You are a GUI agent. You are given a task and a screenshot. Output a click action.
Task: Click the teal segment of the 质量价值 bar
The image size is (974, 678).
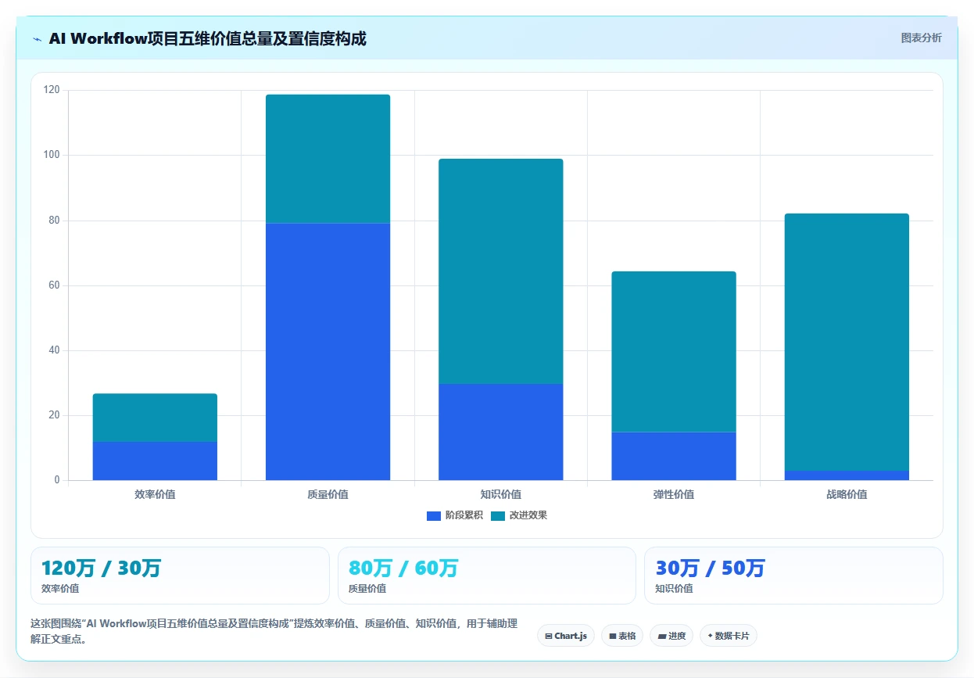click(328, 159)
